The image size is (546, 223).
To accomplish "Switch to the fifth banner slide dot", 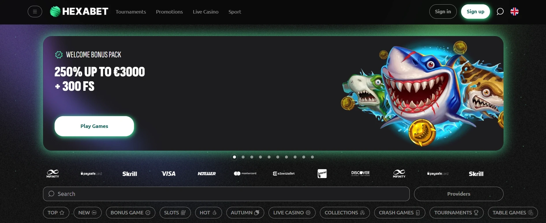I will click(x=269, y=157).
